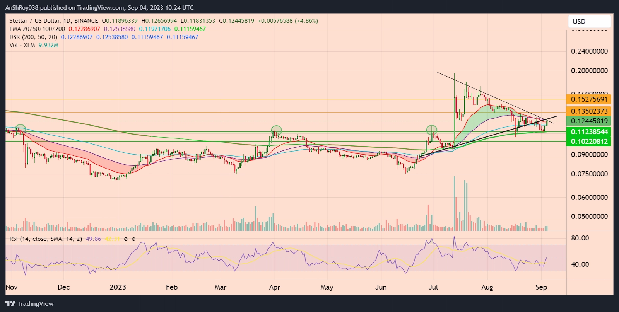The image size is (619, 312).
Task: Select the green circle marker near November
Action: click(x=21, y=129)
